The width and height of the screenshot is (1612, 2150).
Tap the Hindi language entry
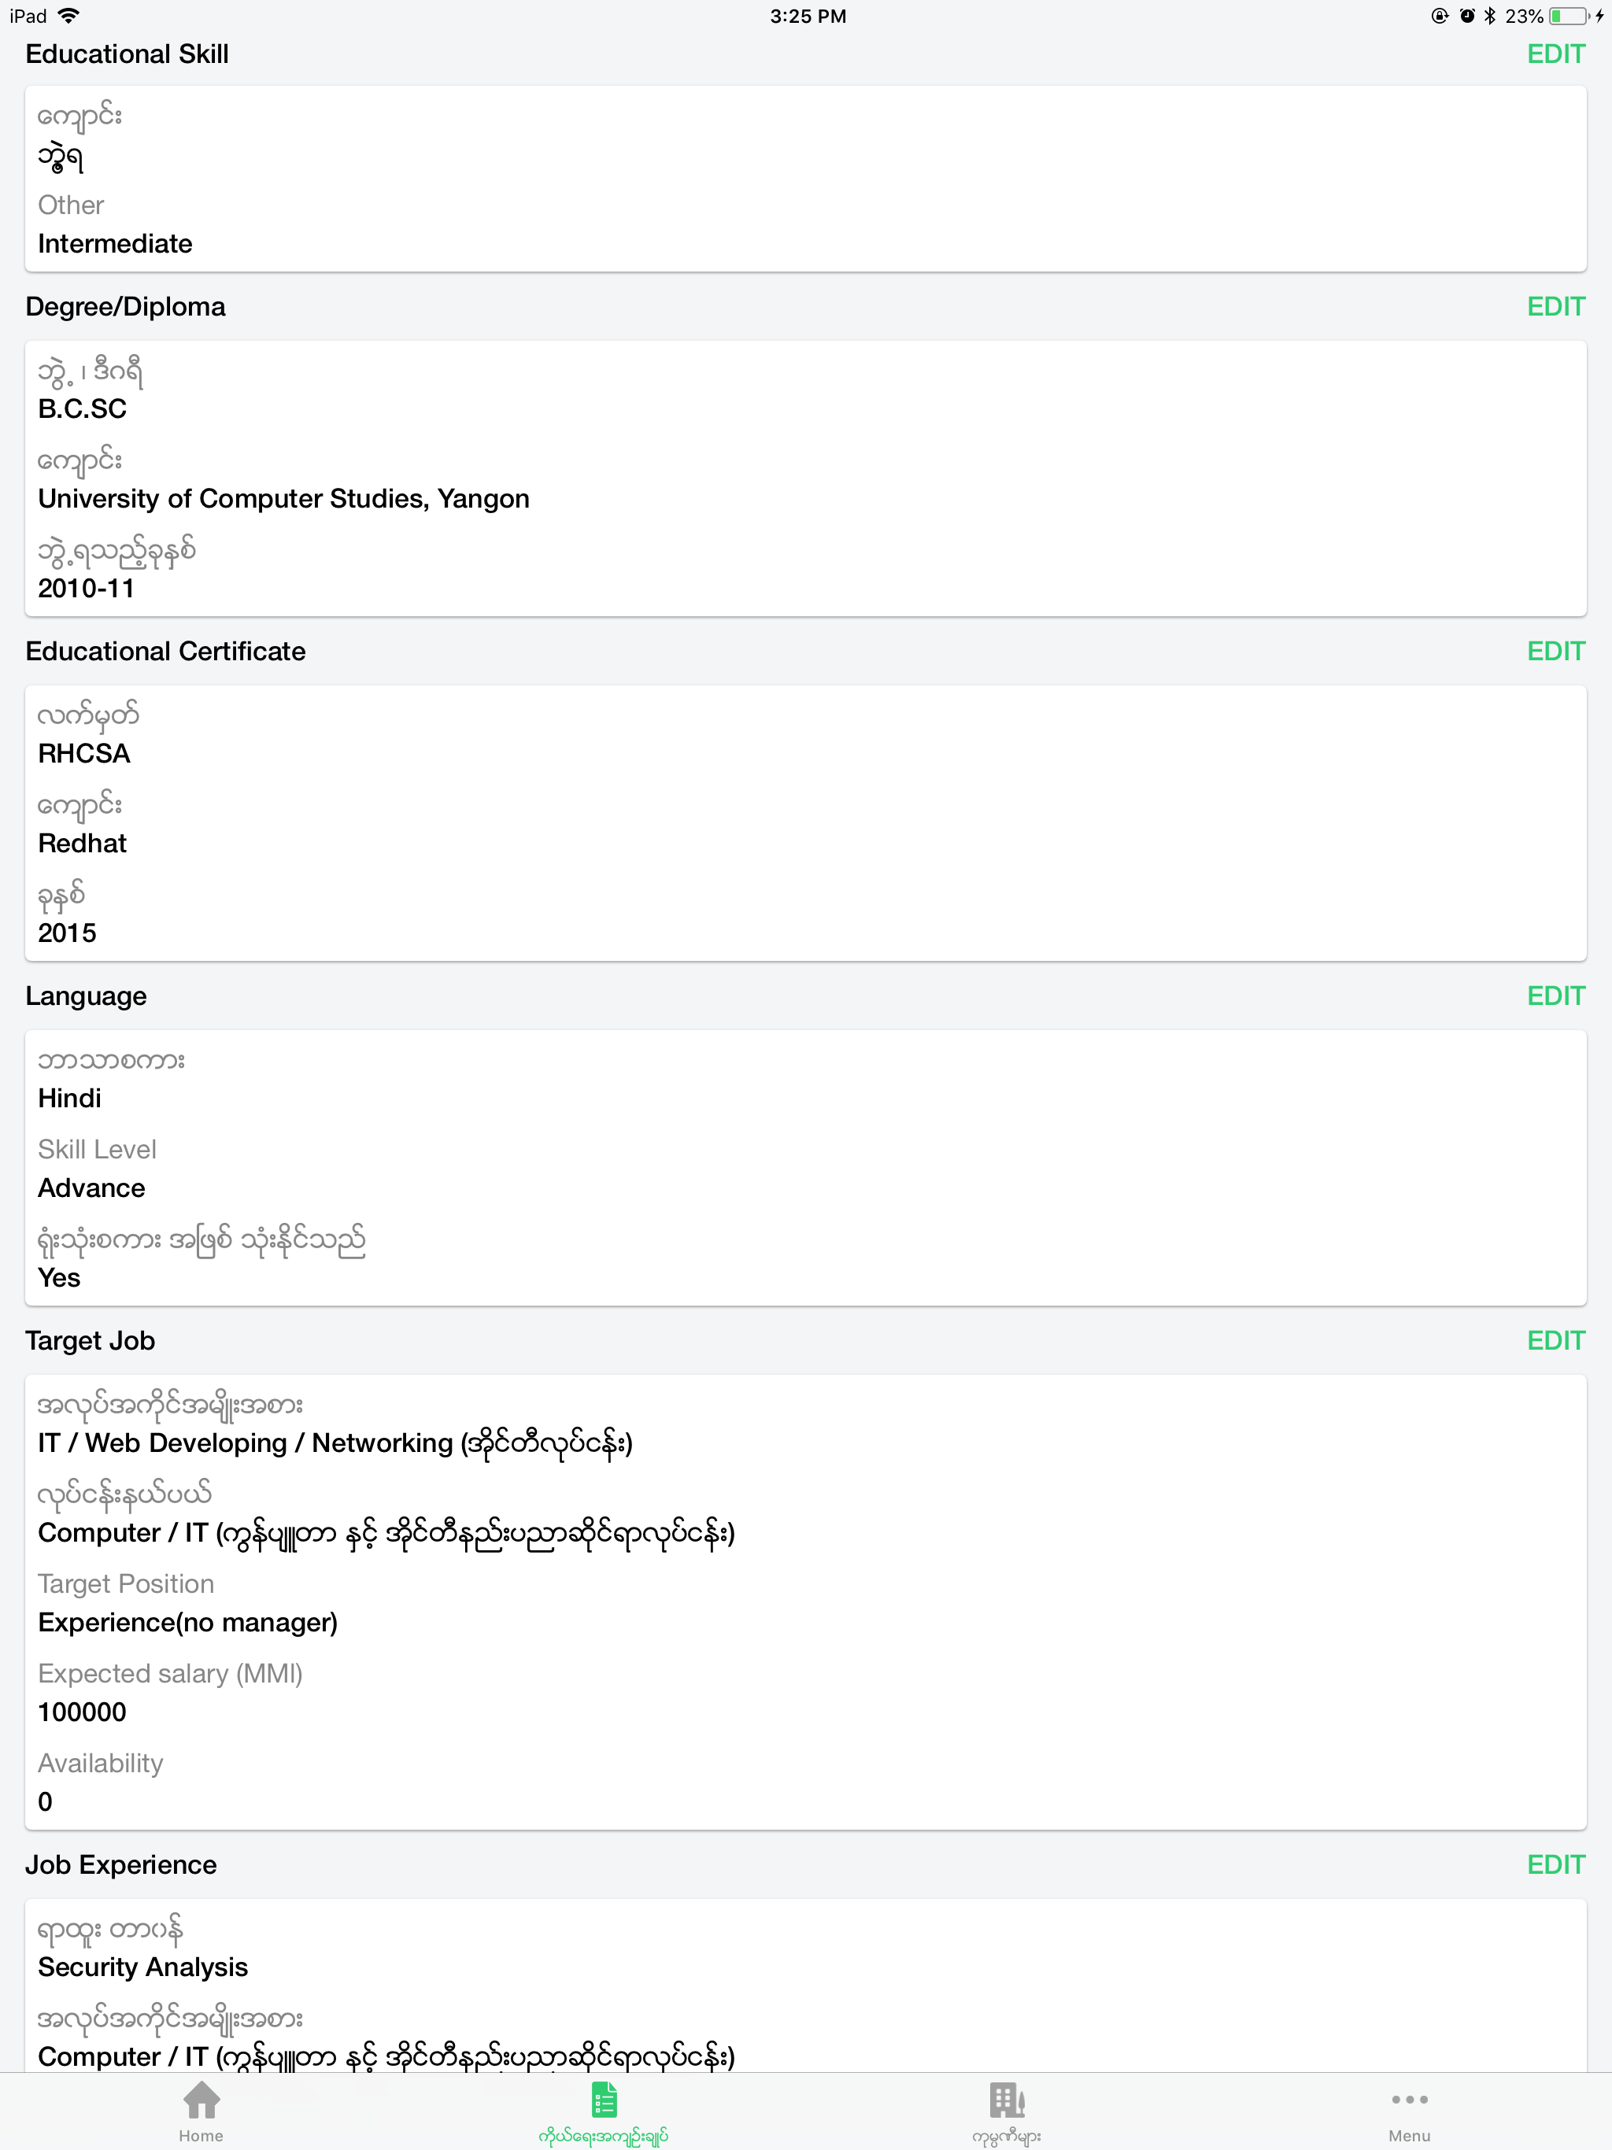[69, 1099]
